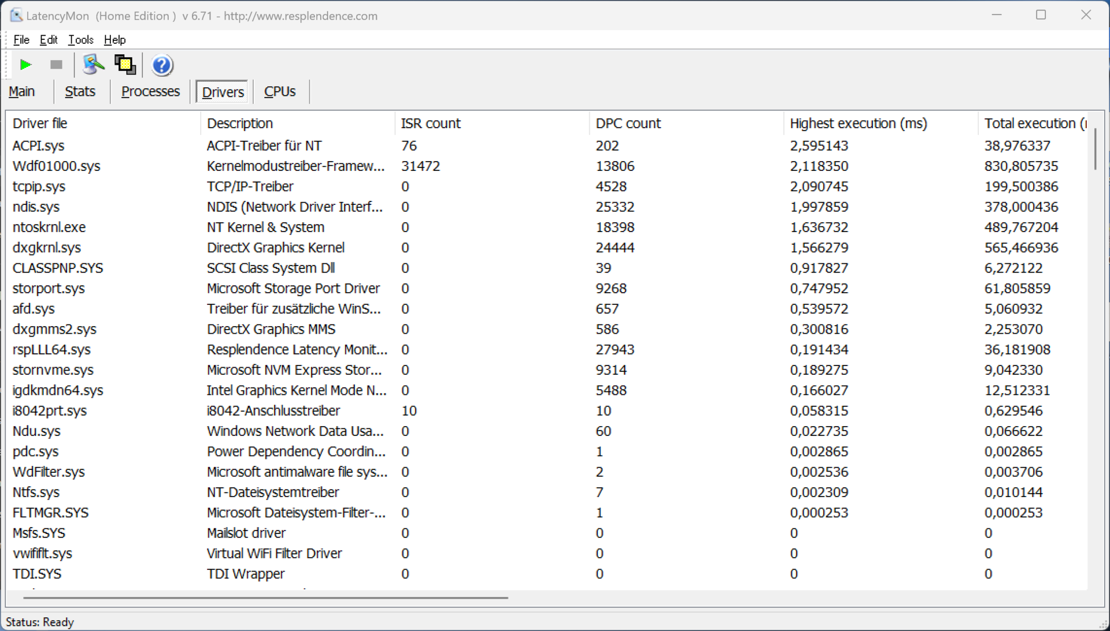Image resolution: width=1110 pixels, height=631 pixels.
Task: Click the LatencyMon title bar app icon
Action: pos(16,16)
